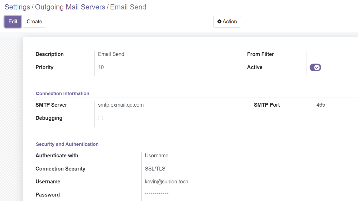Check the Debugging checkbox
This screenshot has height=201, width=358.
point(100,118)
